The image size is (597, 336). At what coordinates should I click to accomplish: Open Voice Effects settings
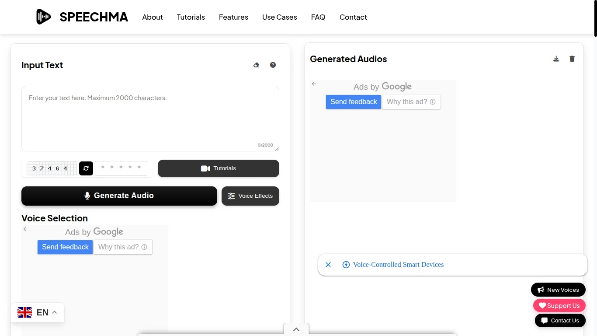[250, 196]
